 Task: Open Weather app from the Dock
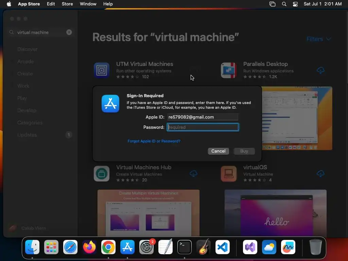click(269, 247)
